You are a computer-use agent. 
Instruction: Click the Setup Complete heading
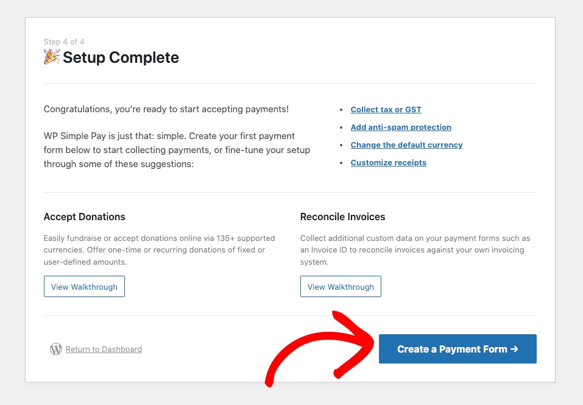pyautogui.click(x=121, y=58)
